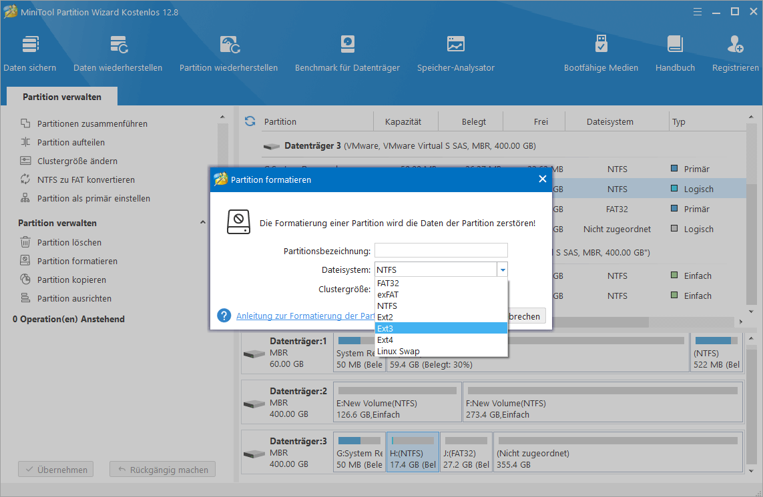
Task: Launch Partition wiederherstellen wizard
Action: (229, 53)
